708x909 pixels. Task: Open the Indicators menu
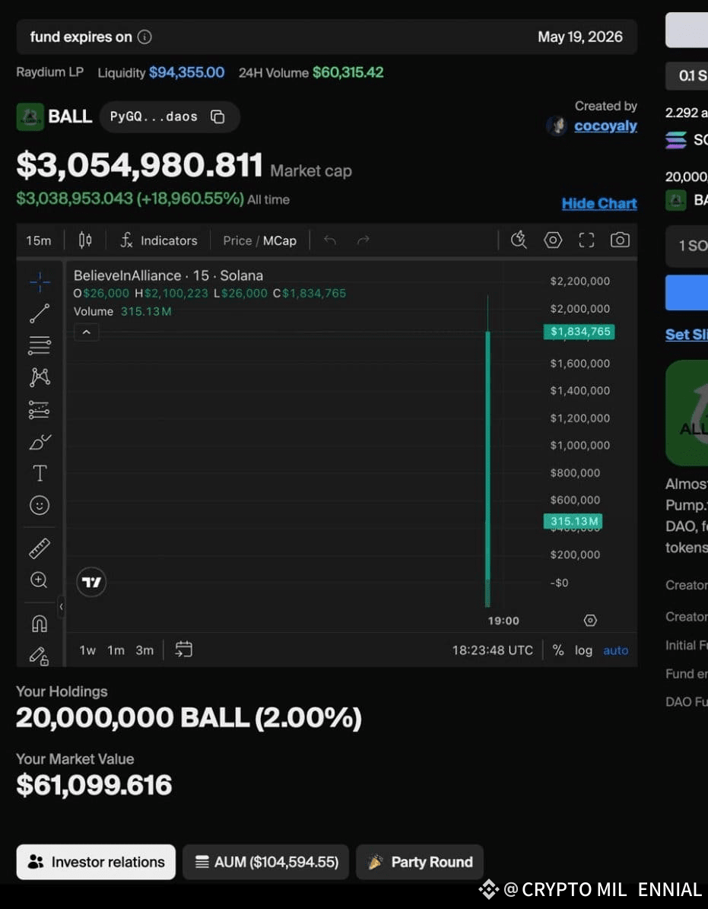point(159,240)
